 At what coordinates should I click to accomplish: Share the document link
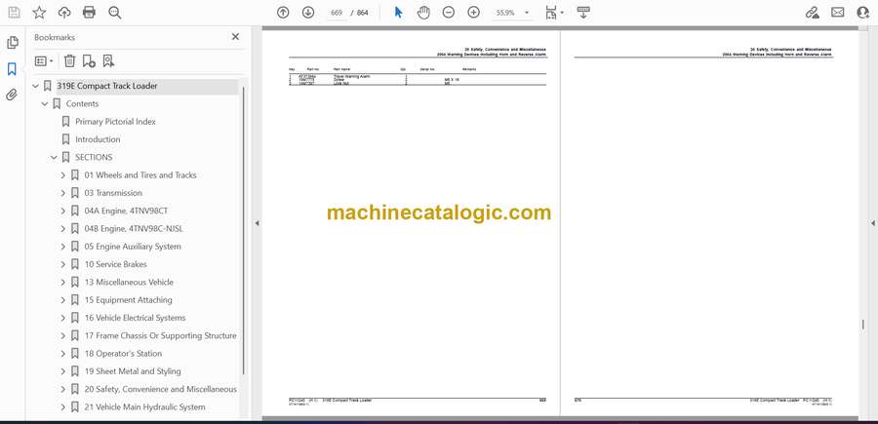(x=813, y=13)
